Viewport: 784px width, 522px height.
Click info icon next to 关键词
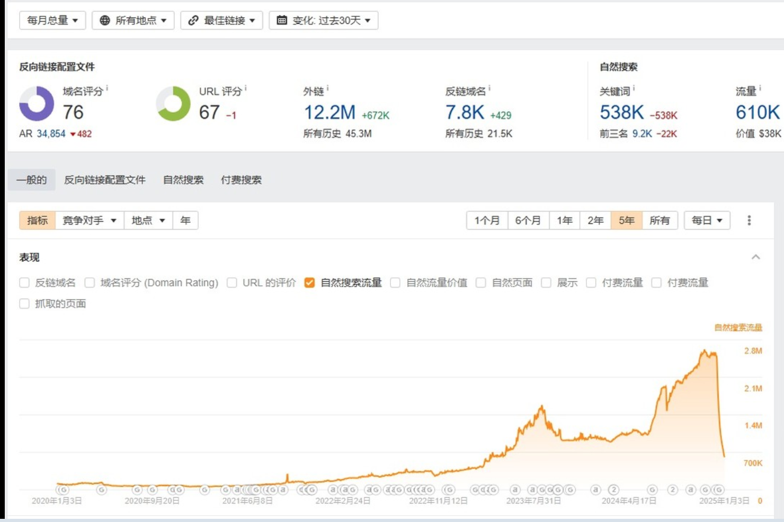coord(634,88)
